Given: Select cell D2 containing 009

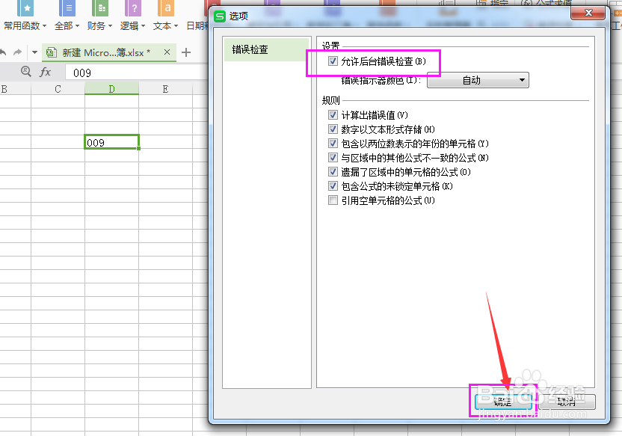Looking at the screenshot, I should pos(111,141).
